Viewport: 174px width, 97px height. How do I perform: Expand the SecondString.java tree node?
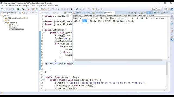[8, 29]
